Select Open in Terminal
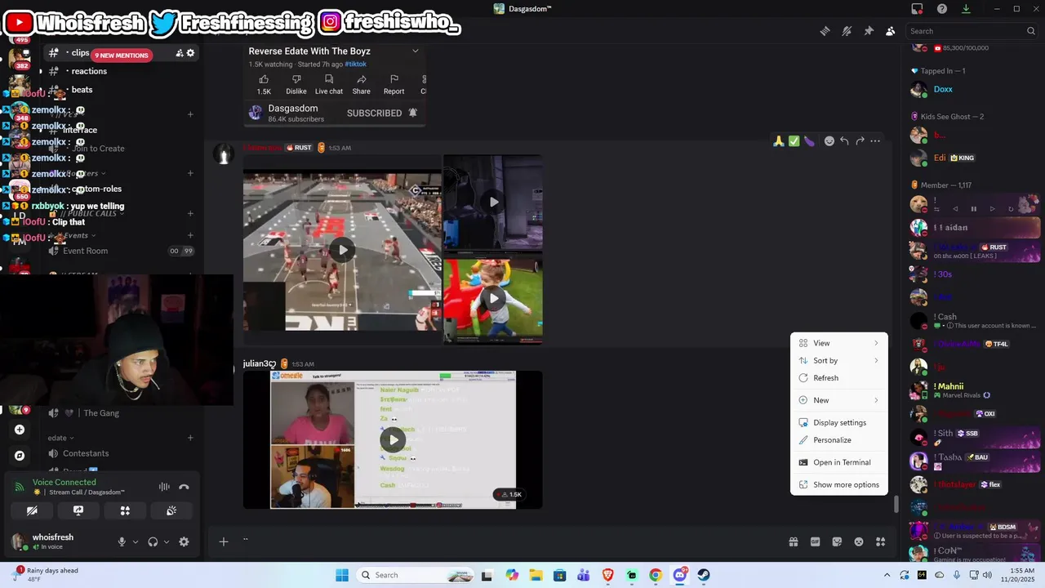 pyautogui.click(x=839, y=462)
